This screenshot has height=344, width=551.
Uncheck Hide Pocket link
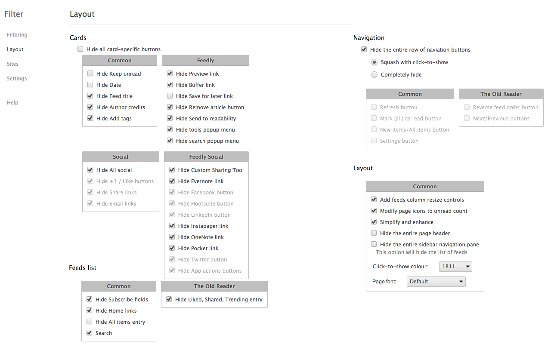click(172, 248)
